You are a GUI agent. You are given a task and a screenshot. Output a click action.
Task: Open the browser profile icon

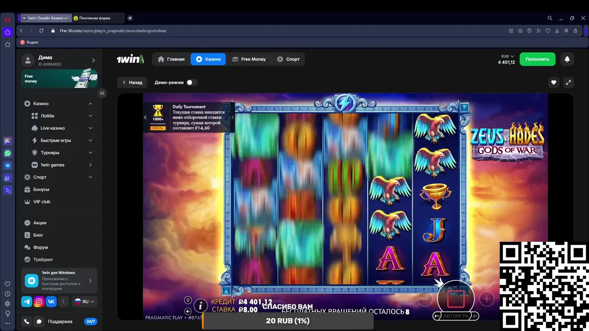(575, 31)
